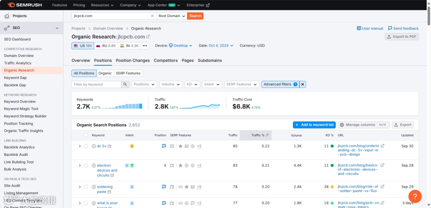Click the star SERP feature in dc 5v row
Screen dimensions: 431x208
click(x=181, y=146)
